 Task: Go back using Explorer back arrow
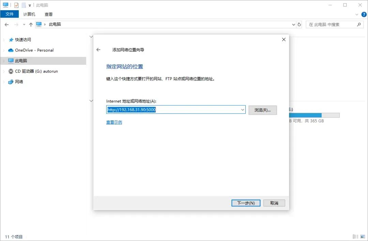6,25
